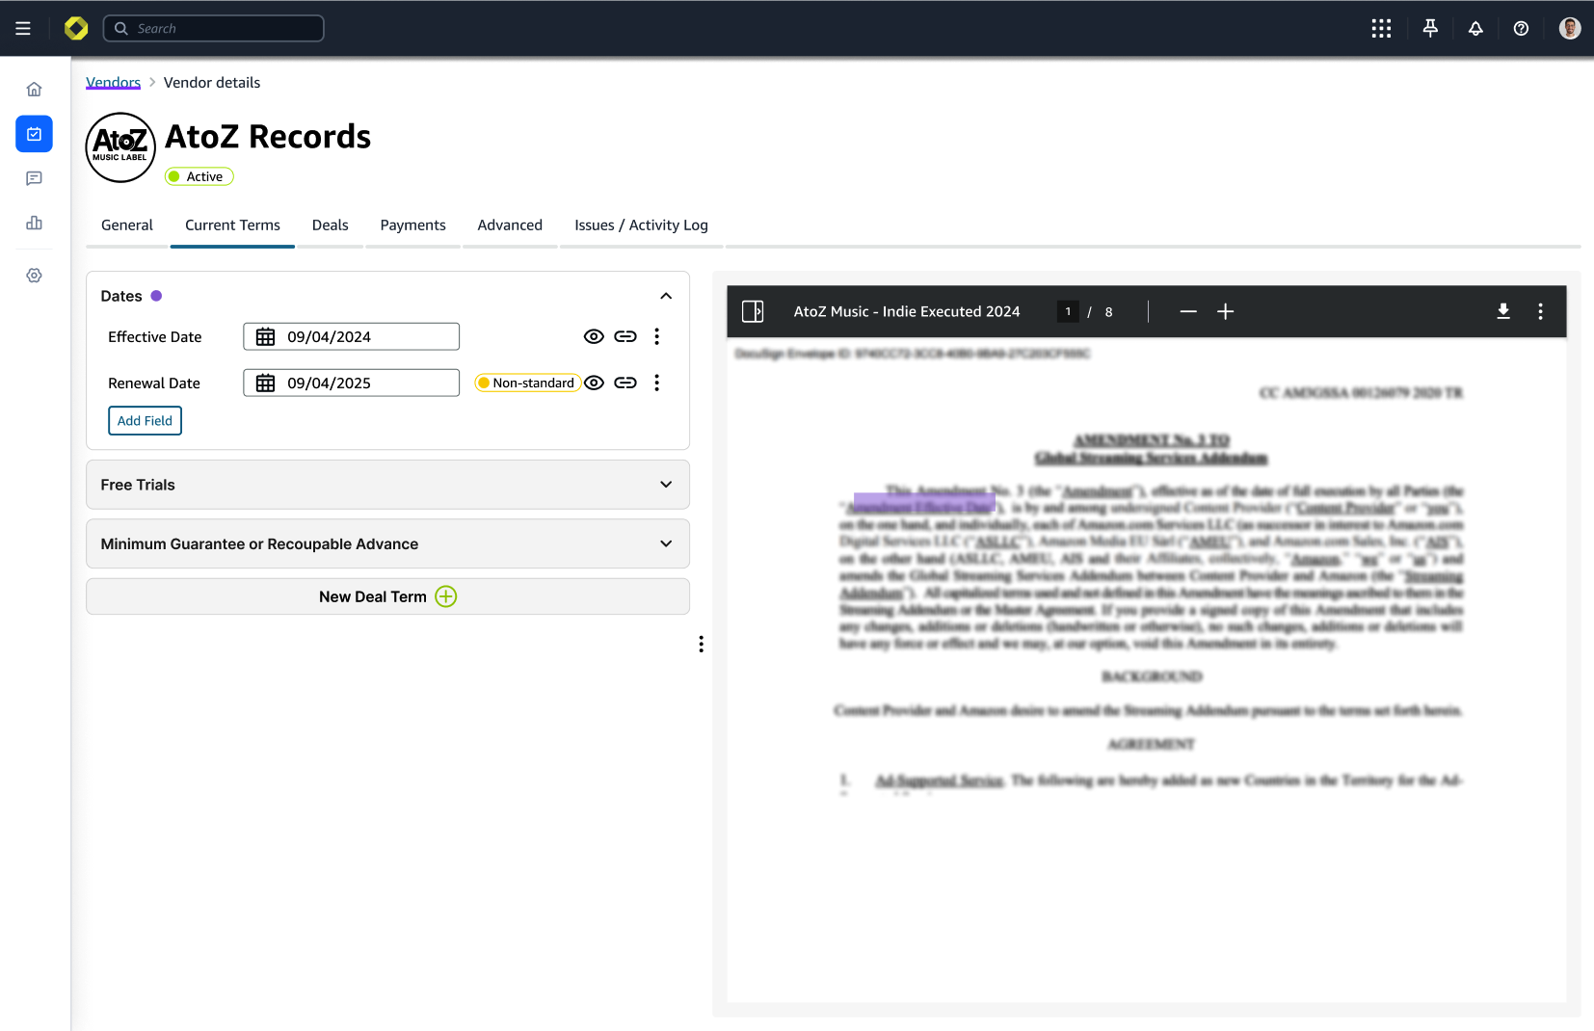Collapse the Dates section

(666, 296)
